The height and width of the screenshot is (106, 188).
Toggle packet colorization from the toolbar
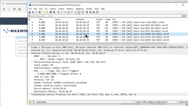[x=83, y=12]
